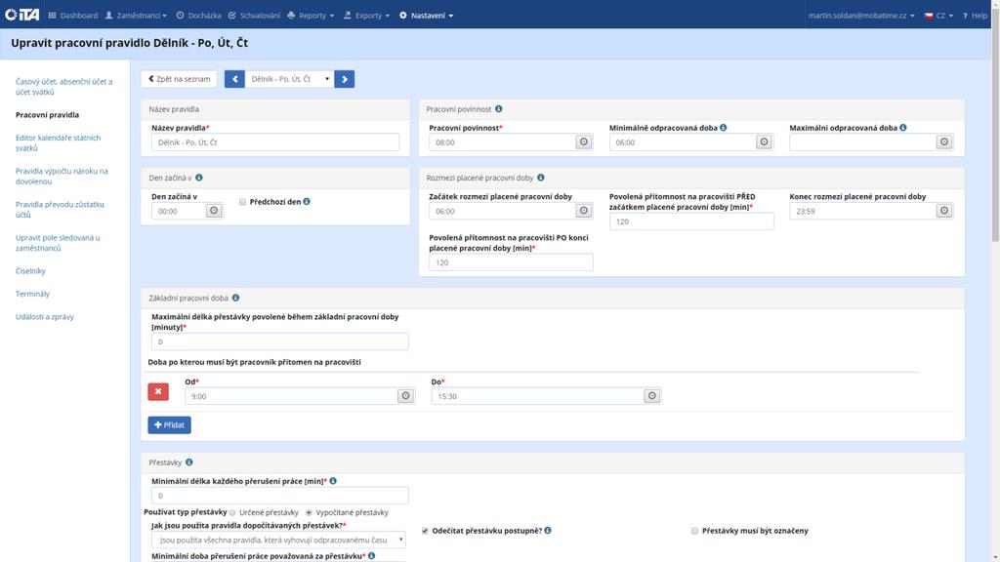Screen dimensions: 1000x562
Task: Open the Docházka page
Action: [x=199, y=16]
